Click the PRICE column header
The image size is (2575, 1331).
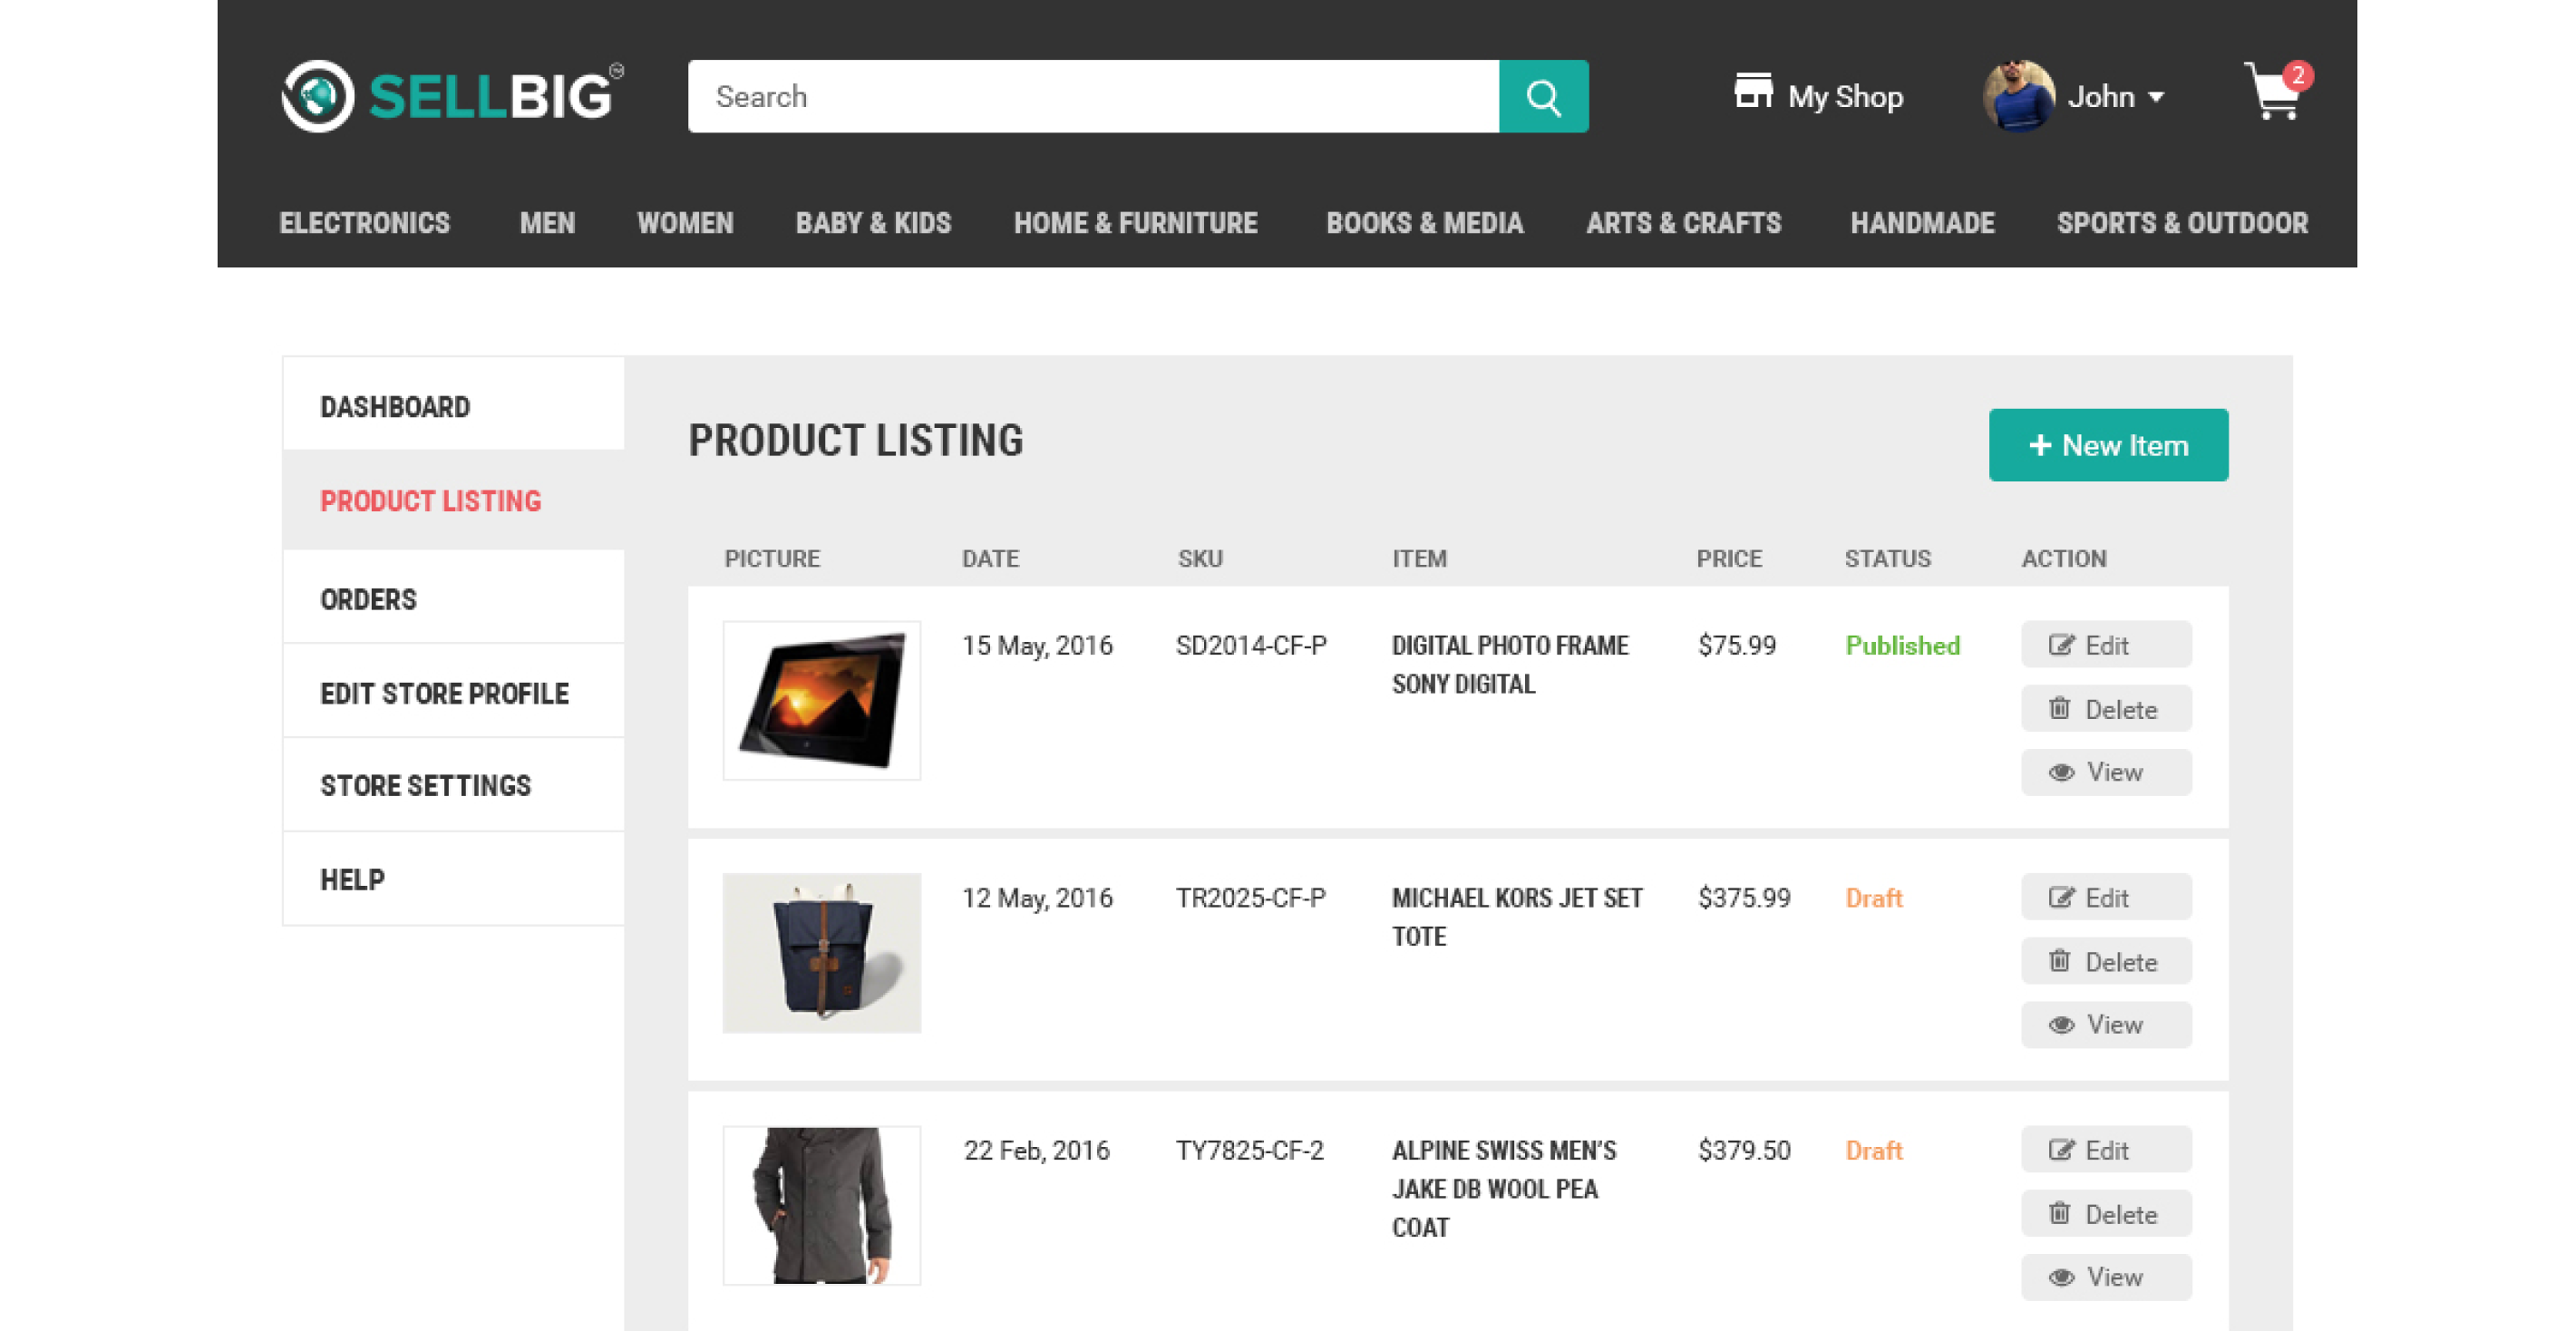tap(1728, 559)
